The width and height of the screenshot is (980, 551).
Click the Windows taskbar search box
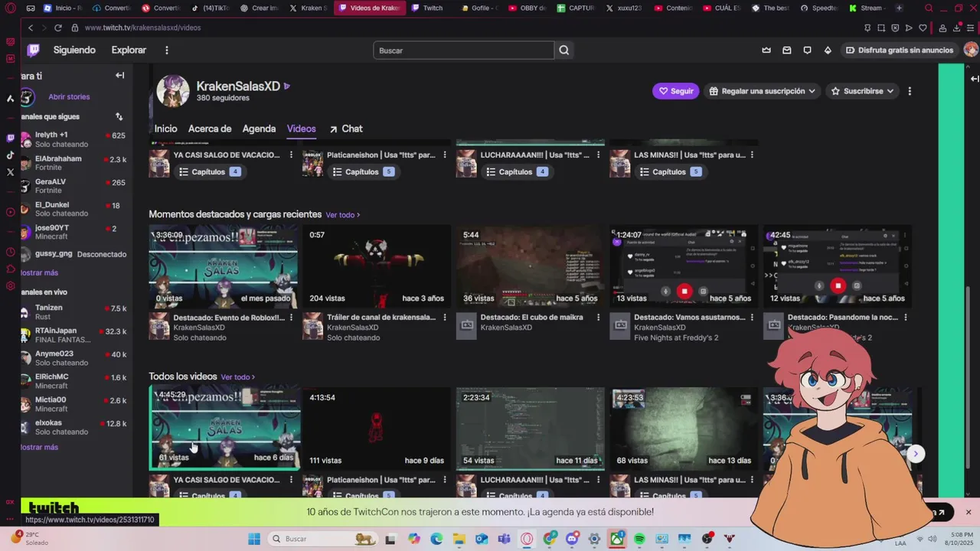pyautogui.click(x=322, y=539)
